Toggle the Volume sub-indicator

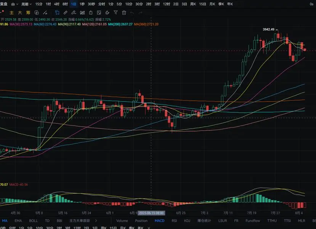tap(122, 221)
